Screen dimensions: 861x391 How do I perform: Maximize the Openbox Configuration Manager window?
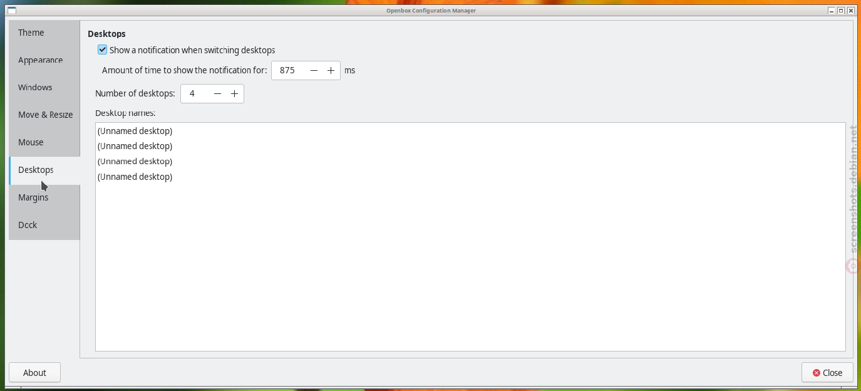(x=841, y=11)
